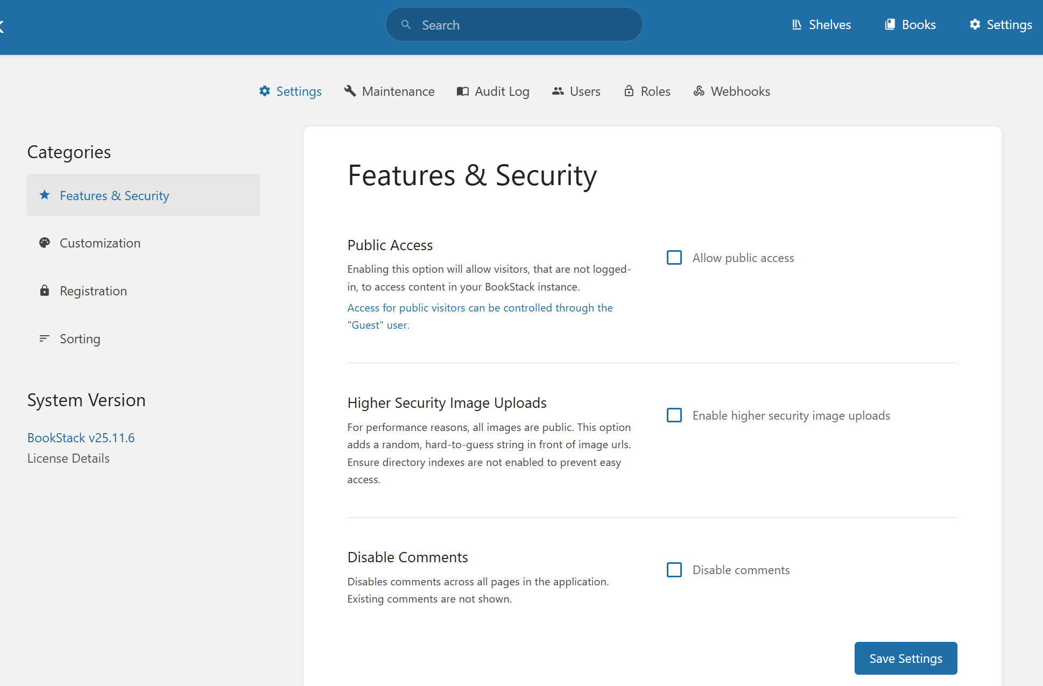Click the wrench icon for Maintenance
The height and width of the screenshot is (686, 1043).
350,91
